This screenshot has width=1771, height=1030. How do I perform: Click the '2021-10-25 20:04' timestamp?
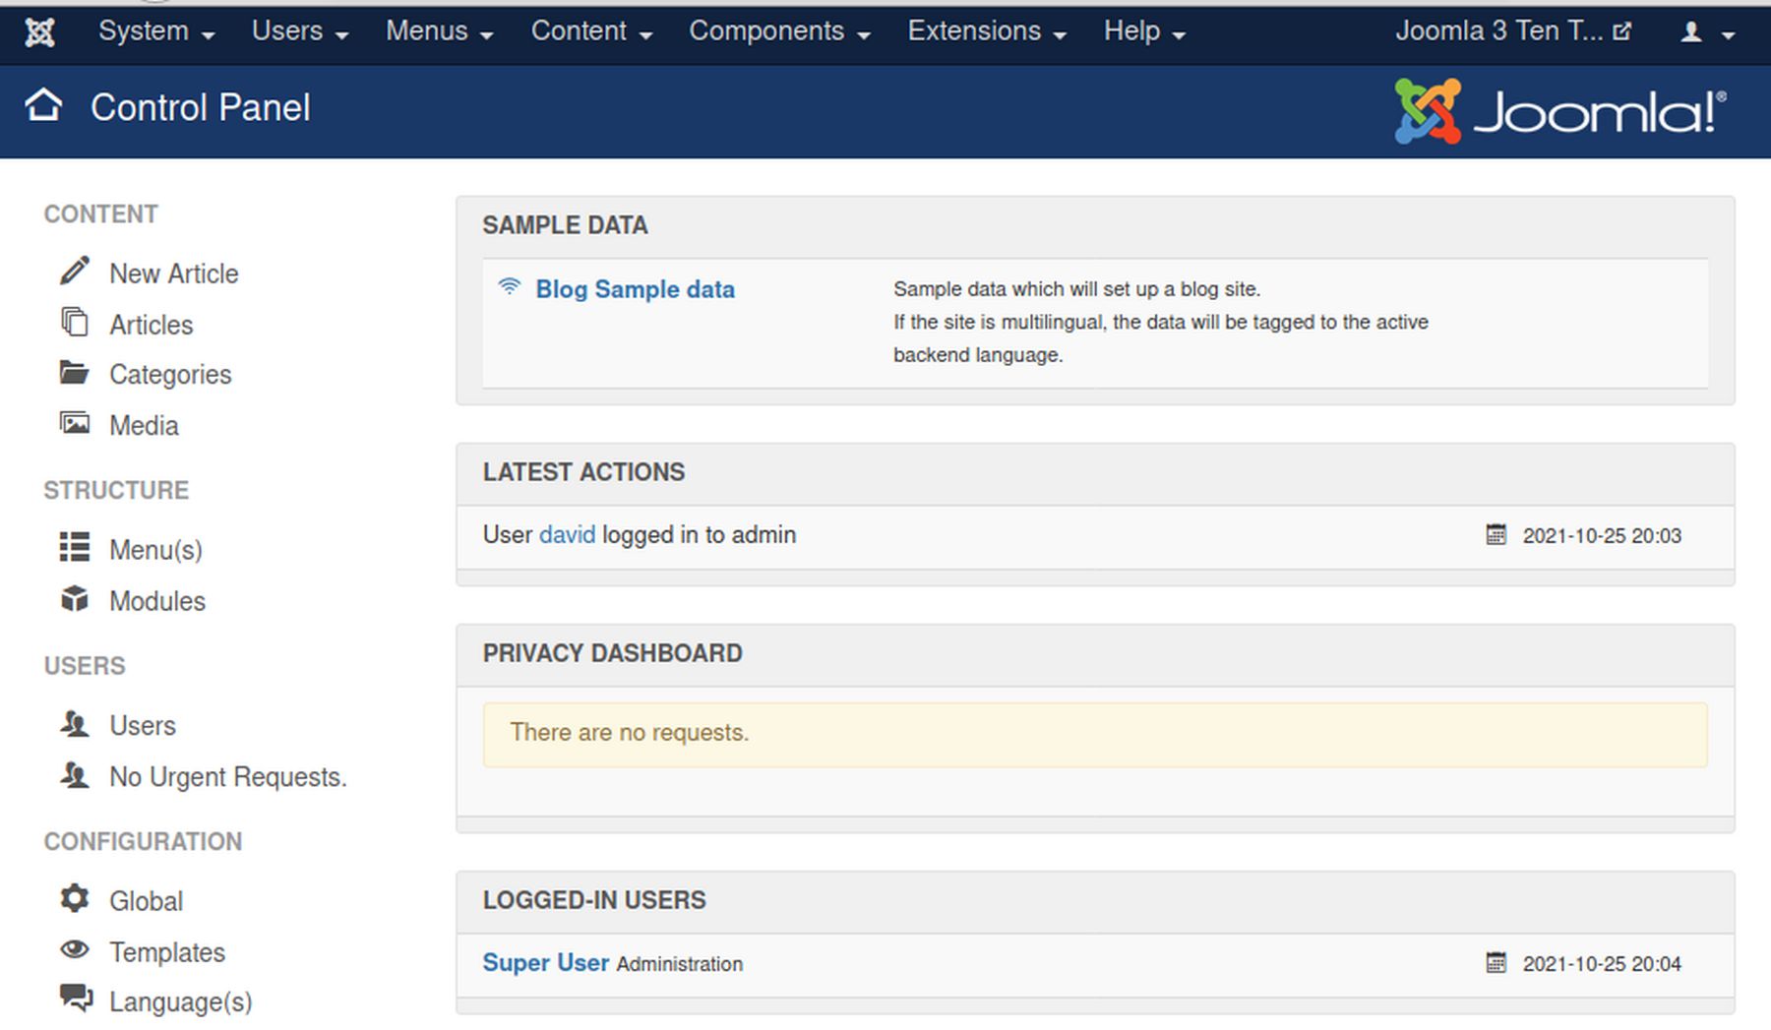[1602, 964]
